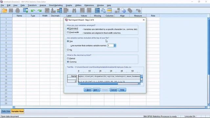Open the Utilities menu
The width and height of the screenshot is (210, 118).
[78, 5]
